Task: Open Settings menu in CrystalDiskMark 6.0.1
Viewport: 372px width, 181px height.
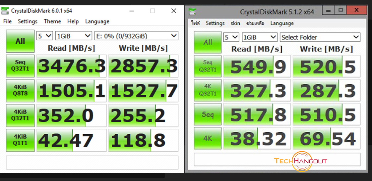Action: point(28,21)
